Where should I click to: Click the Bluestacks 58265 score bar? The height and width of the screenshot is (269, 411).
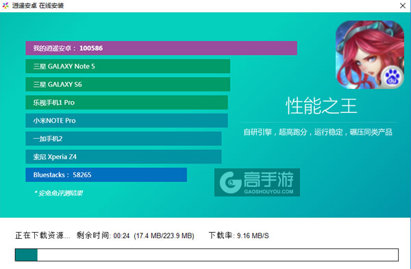coord(106,175)
